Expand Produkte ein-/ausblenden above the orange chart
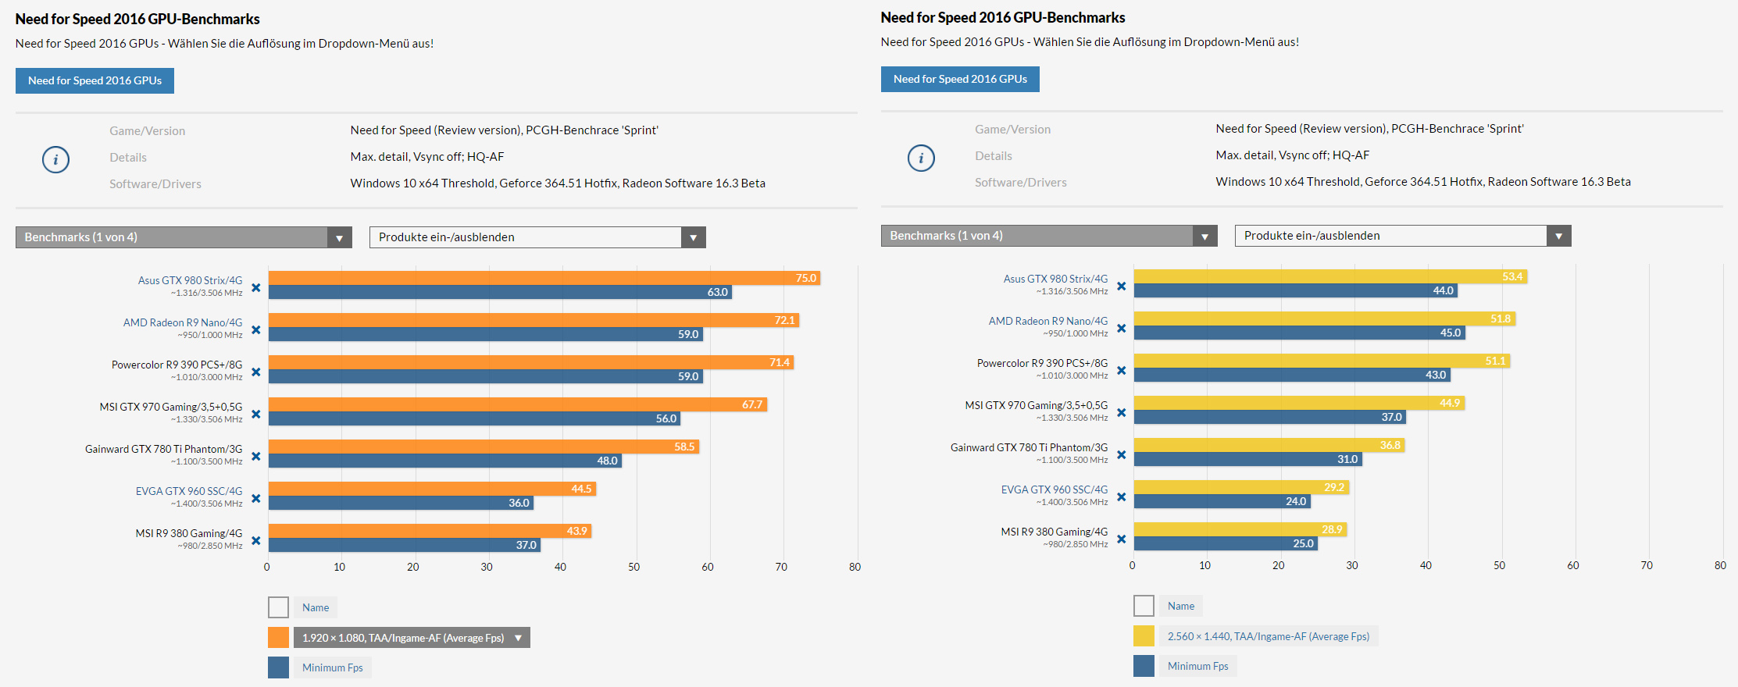 click(x=537, y=237)
